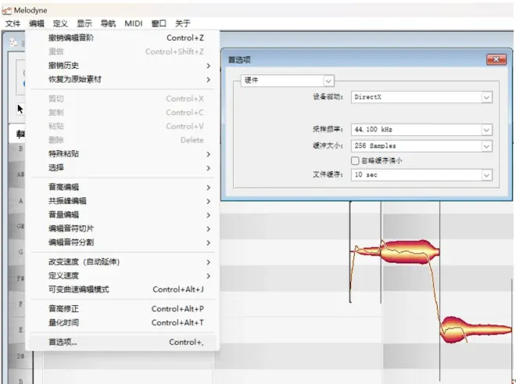Open 首选项... from the edit menu
The width and height of the screenshot is (516, 384).
tap(123, 343)
